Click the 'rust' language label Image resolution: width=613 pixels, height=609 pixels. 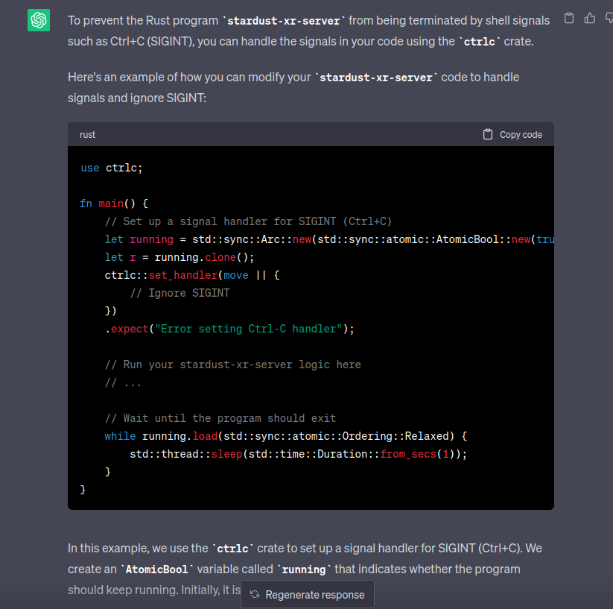(x=87, y=135)
